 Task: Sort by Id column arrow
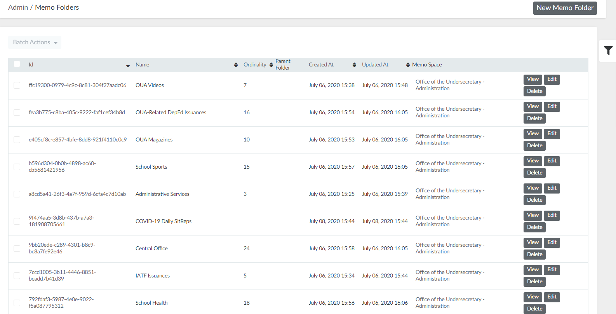coord(128,66)
